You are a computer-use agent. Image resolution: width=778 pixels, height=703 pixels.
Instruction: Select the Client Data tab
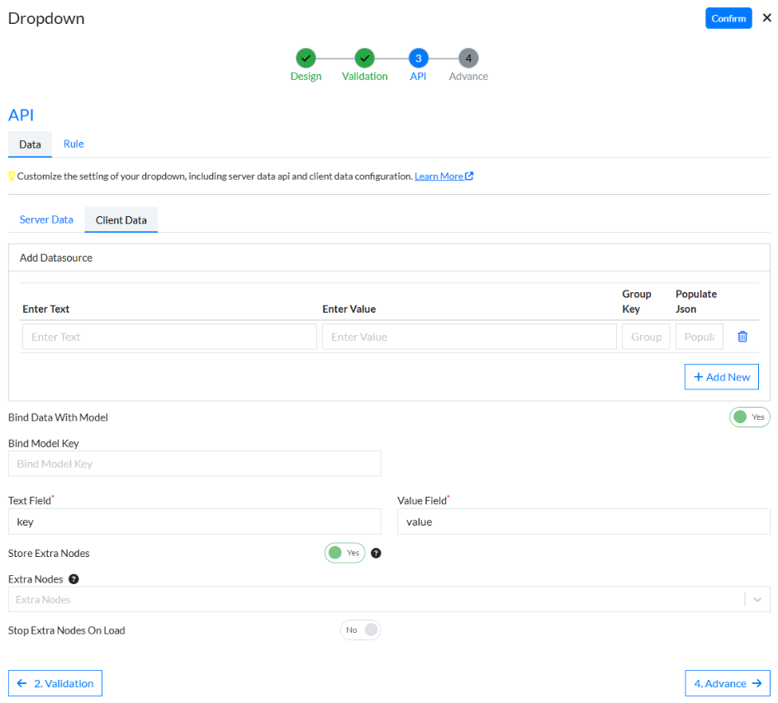(x=121, y=220)
